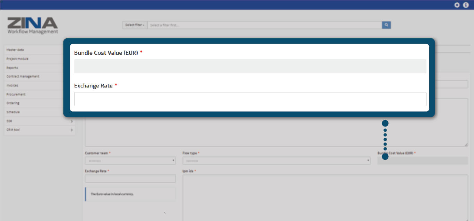474x221 pixels.
Task: Open the settings gear icon
Action: pos(457,5)
